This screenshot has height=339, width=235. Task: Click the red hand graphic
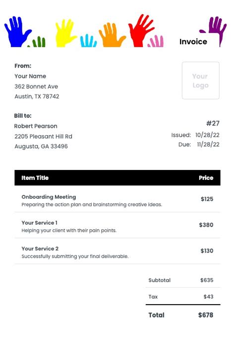(141, 30)
